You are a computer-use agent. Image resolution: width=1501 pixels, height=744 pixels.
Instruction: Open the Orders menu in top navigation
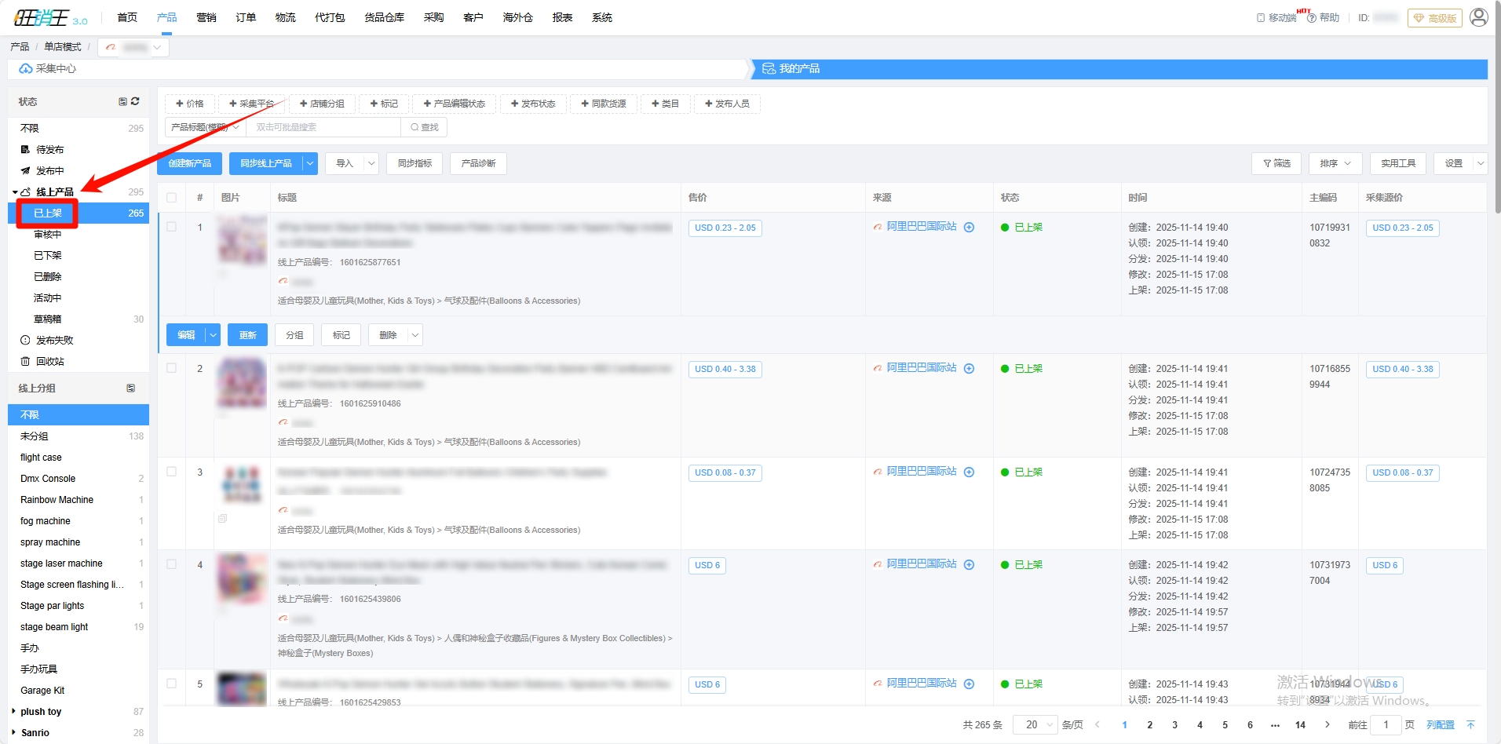[246, 17]
